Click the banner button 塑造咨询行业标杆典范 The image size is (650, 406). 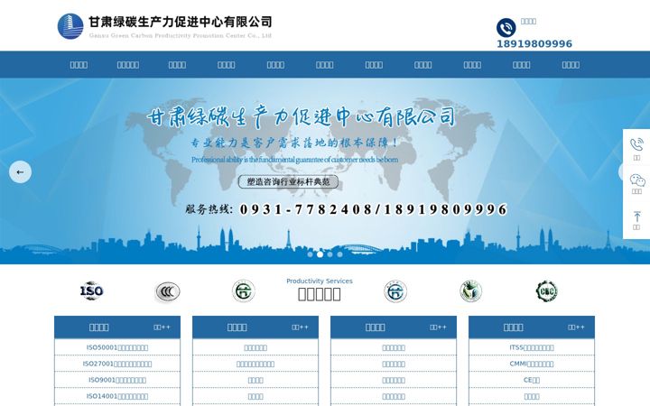click(288, 181)
